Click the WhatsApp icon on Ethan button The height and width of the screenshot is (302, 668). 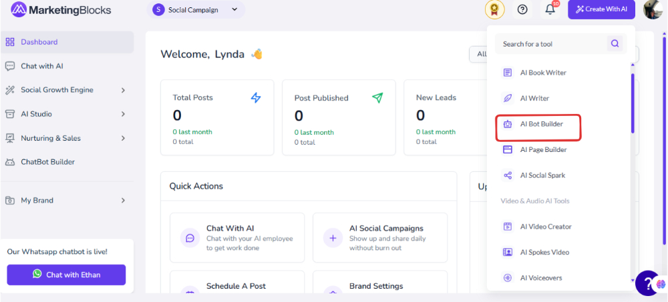point(37,275)
